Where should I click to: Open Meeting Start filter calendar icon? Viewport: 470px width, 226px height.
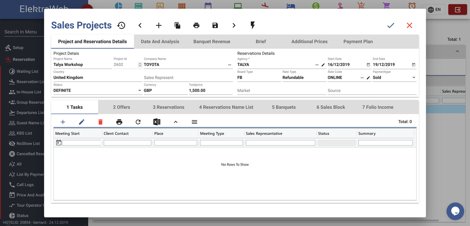59,143
